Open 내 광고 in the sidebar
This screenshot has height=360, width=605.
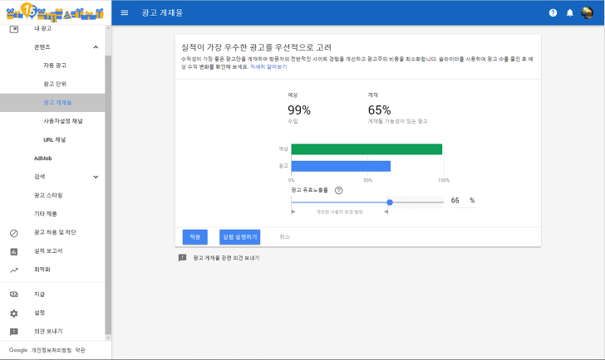43,28
